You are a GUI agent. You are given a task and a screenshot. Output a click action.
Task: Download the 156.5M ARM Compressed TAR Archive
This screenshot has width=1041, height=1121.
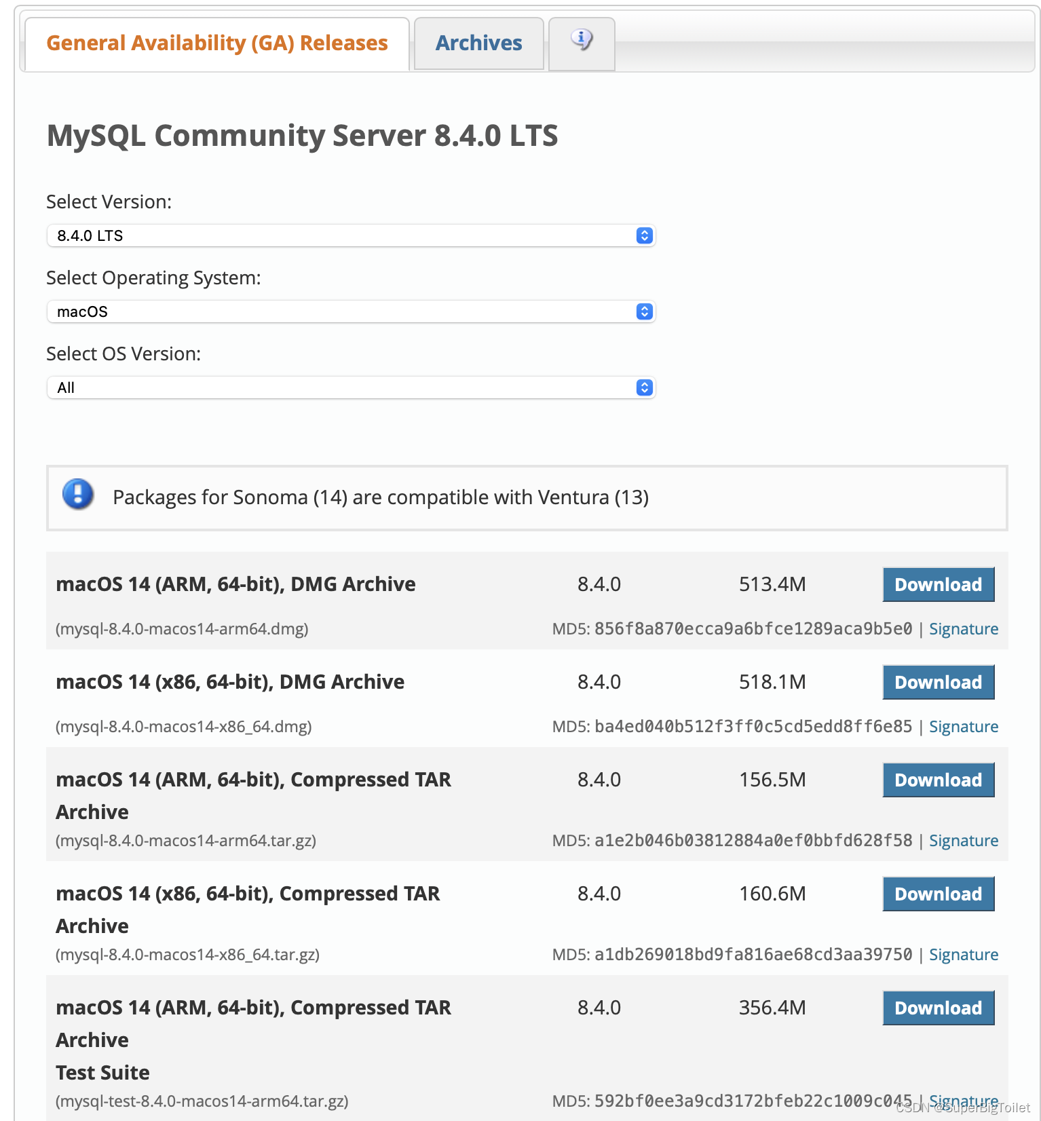pyautogui.click(x=939, y=780)
